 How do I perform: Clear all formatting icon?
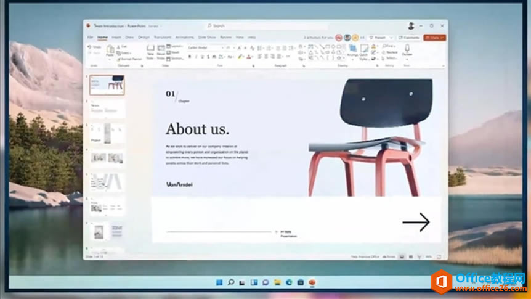[253, 48]
